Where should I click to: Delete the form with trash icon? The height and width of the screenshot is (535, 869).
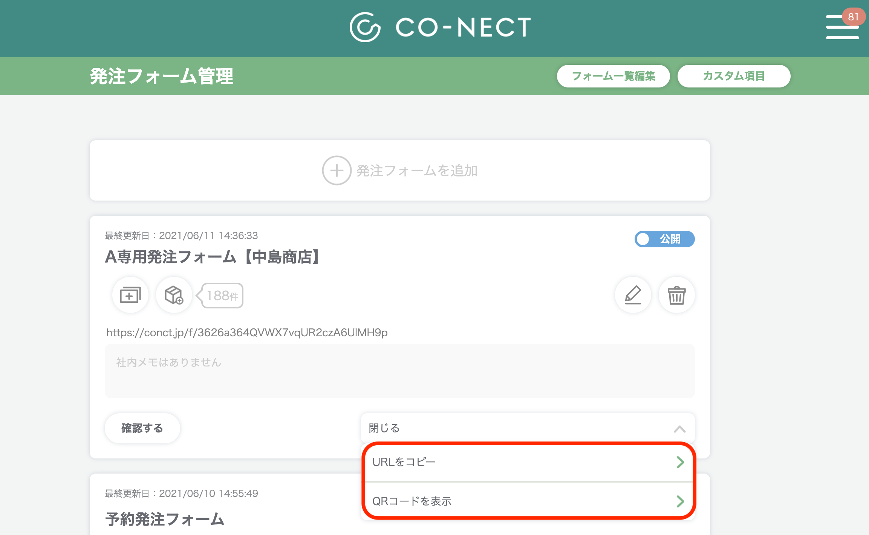pos(677,295)
